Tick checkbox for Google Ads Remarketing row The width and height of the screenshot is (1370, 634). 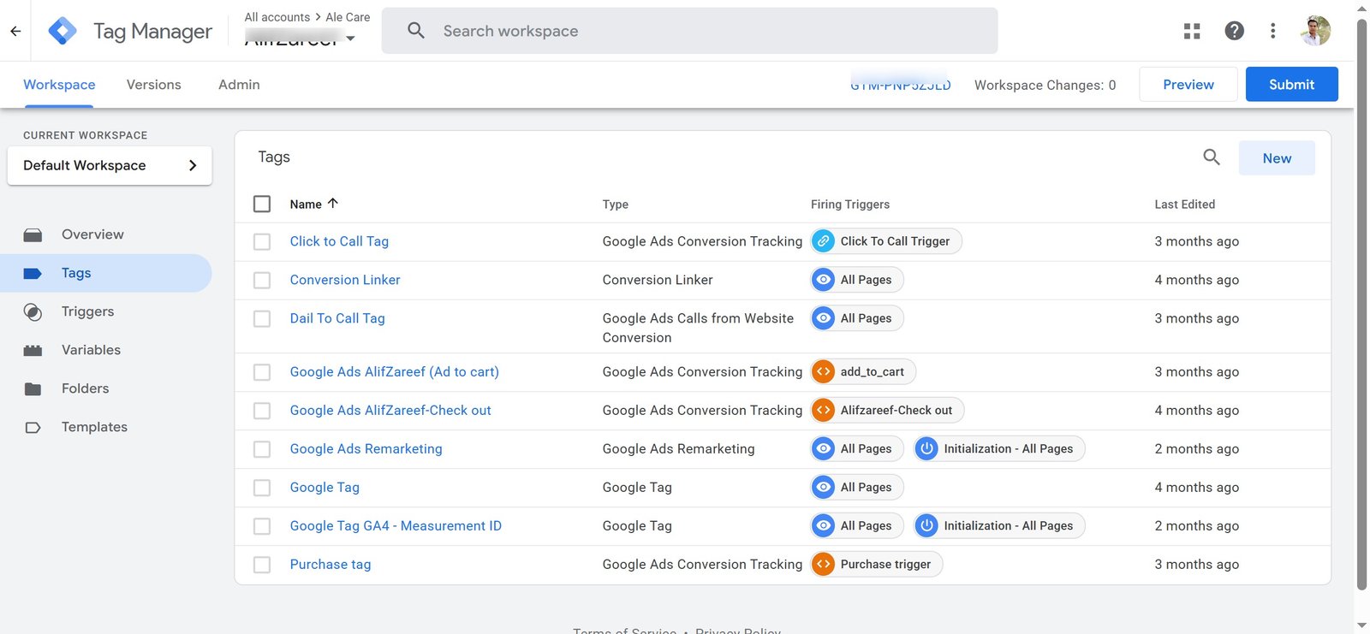tap(262, 449)
